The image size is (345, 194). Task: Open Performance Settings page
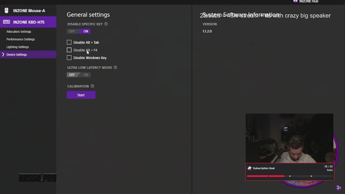coord(21,39)
